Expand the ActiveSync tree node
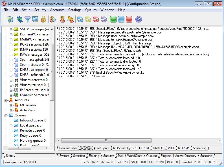 point(11,110)
